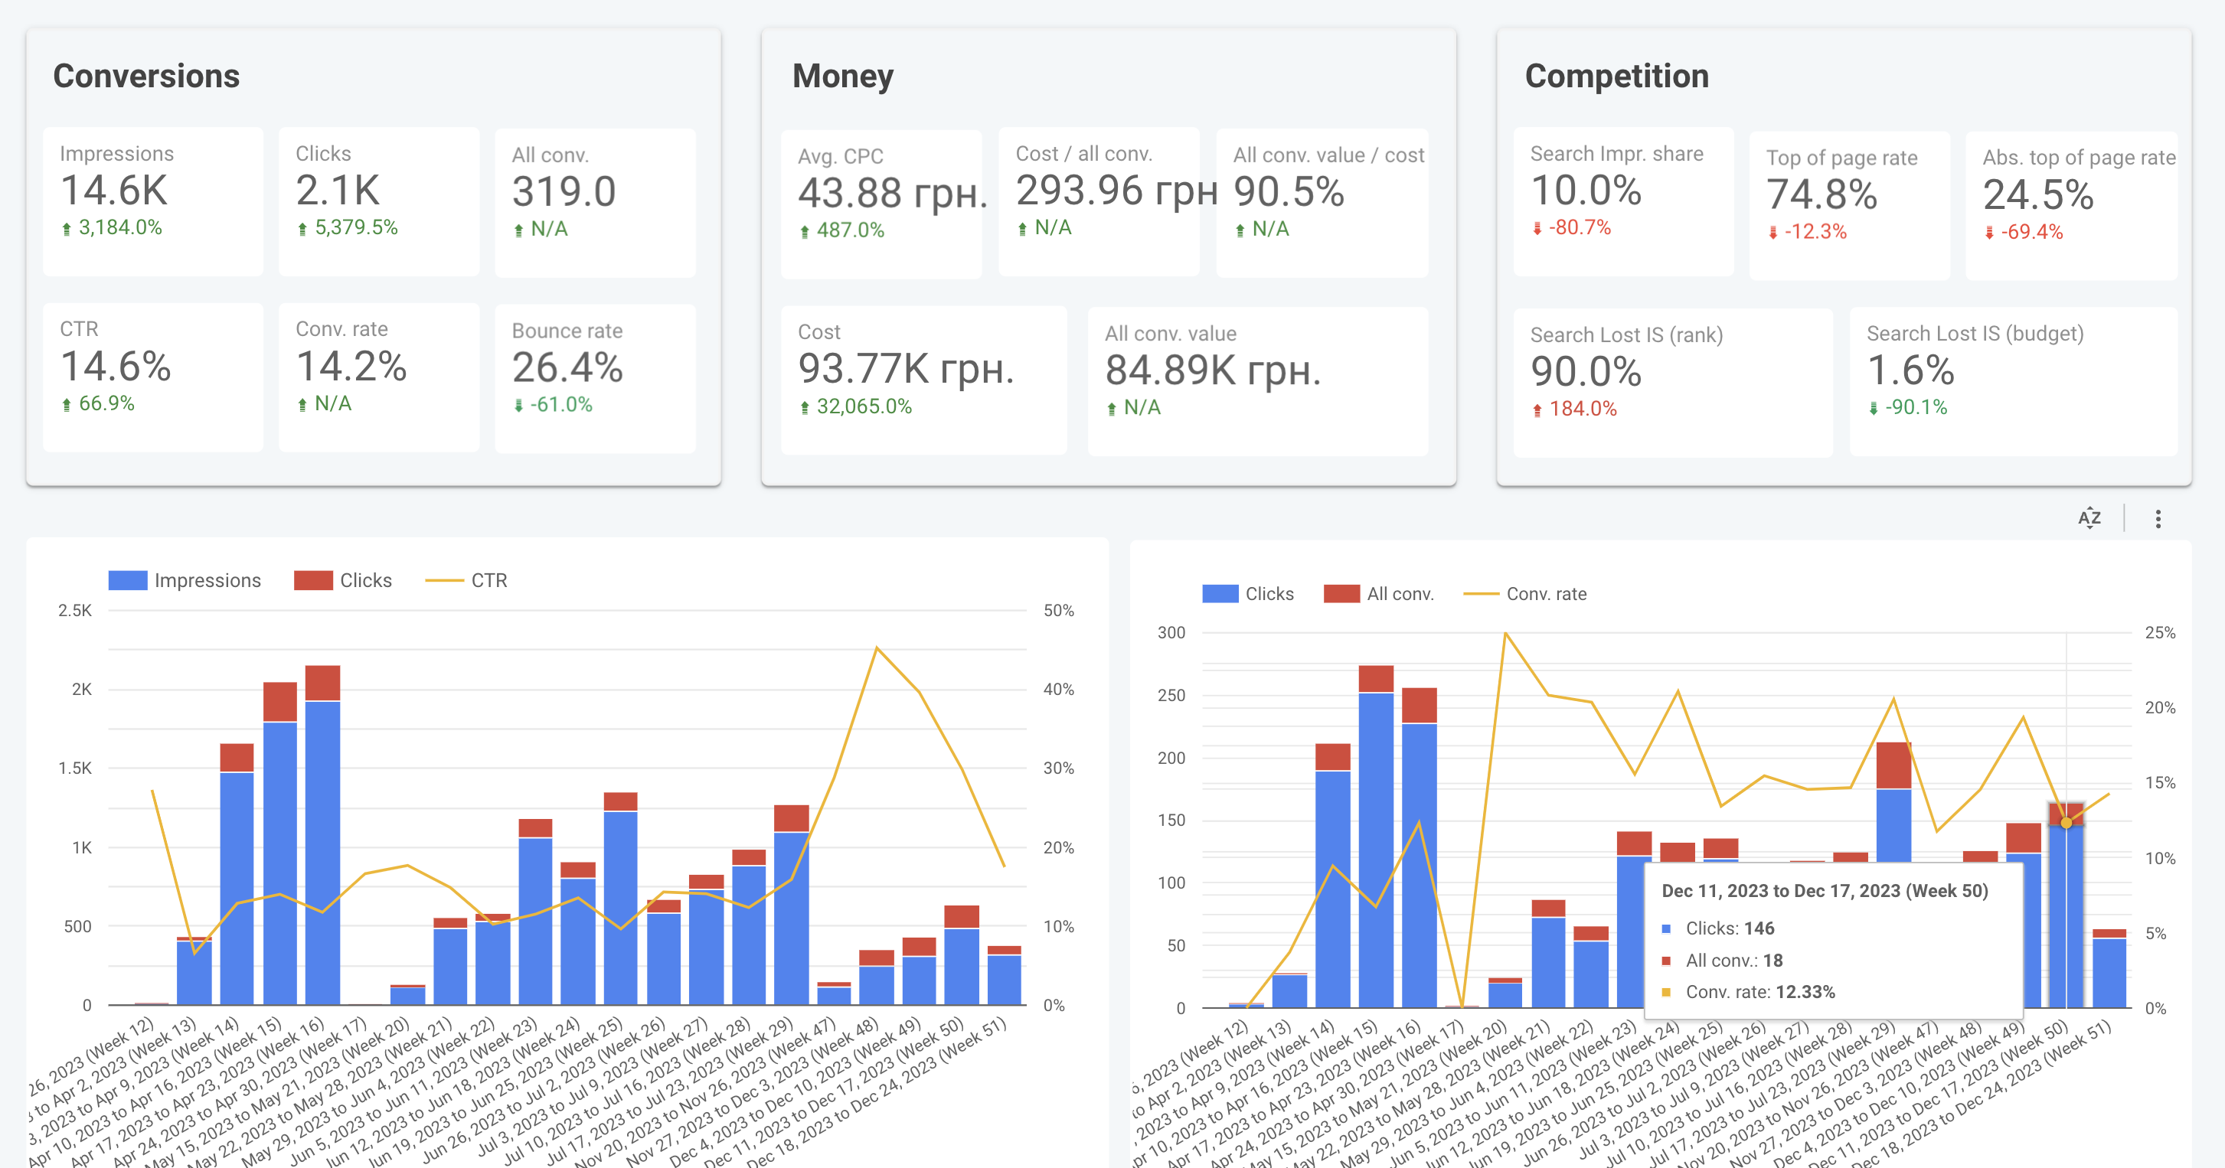2225x1168 pixels.
Task: Click highlighted Week 50 data point marker
Action: (2066, 823)
